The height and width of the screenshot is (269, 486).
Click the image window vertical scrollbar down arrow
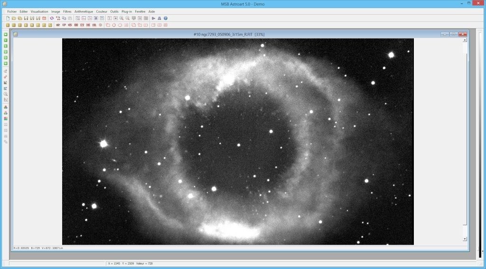coord(465,239)
